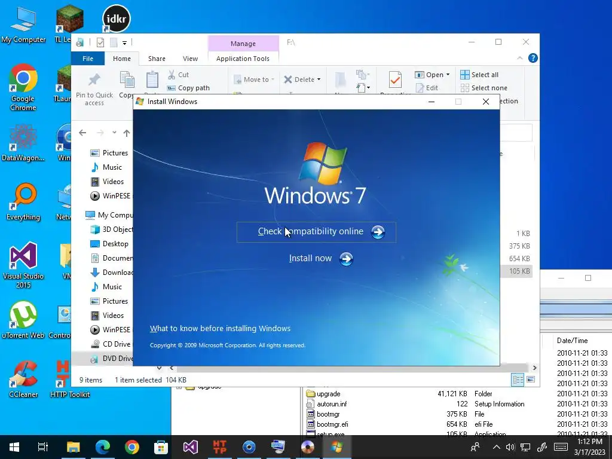The image size is (612, 459).
Task: Select DVD Drive in navigation pane
Action: [111, 359]
